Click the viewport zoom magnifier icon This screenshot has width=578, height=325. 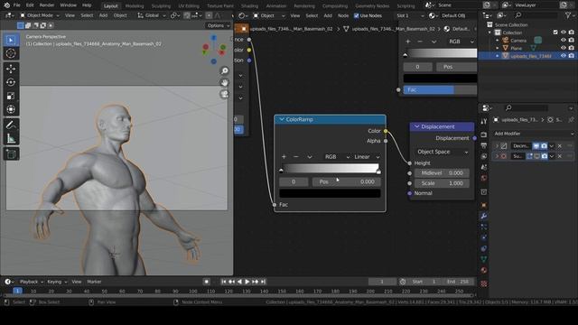[x=224, y=70]
